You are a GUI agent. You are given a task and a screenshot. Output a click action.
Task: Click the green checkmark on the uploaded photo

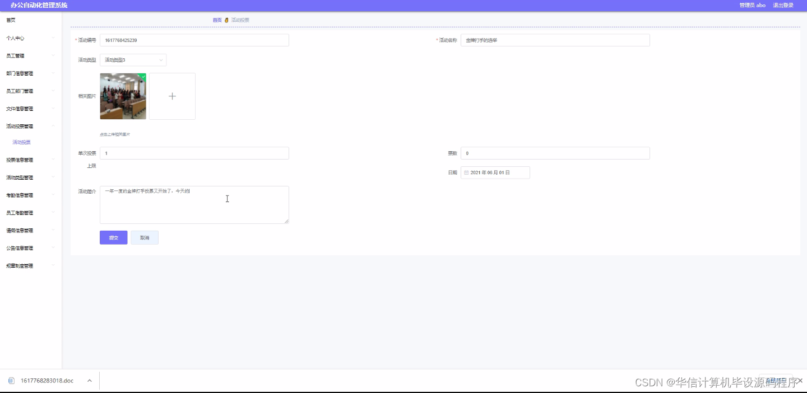point(143,76)
